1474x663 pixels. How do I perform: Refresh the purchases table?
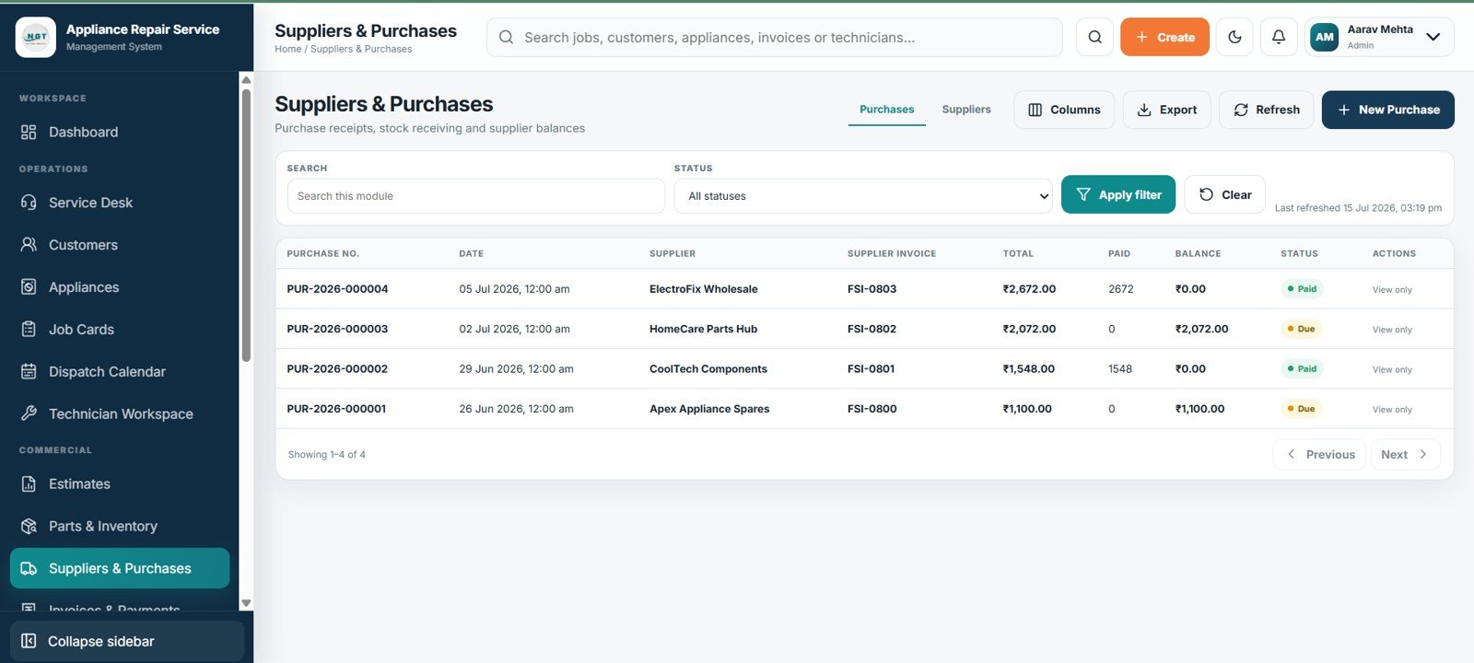point(1267,110)
